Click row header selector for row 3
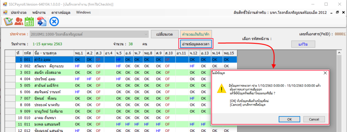This screenshot has width=347, height=132. point(10,72)
